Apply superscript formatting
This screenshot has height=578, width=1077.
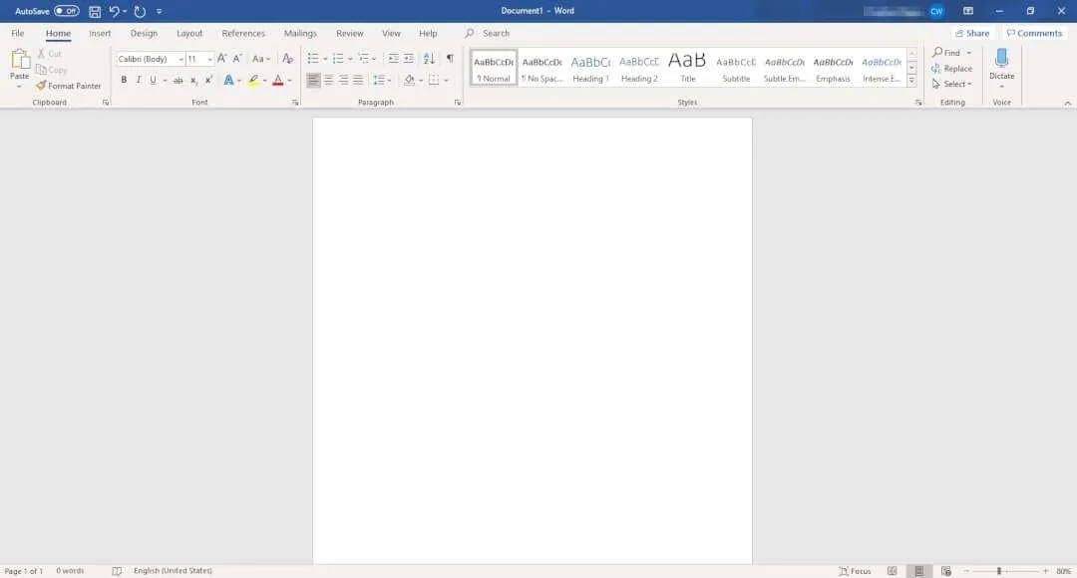click(208, 81)
